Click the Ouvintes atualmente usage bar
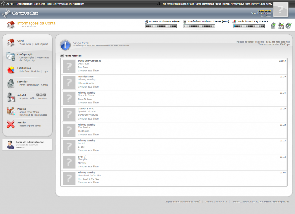Screen dimensions: 295x214 point(161,26)
